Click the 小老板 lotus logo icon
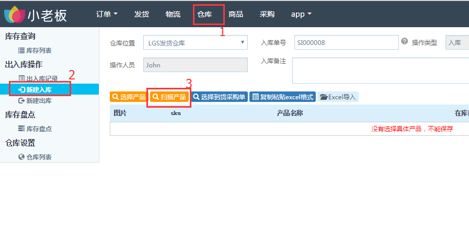The width and height of the screenshot is (469, 231). click(x=14, y=14)
